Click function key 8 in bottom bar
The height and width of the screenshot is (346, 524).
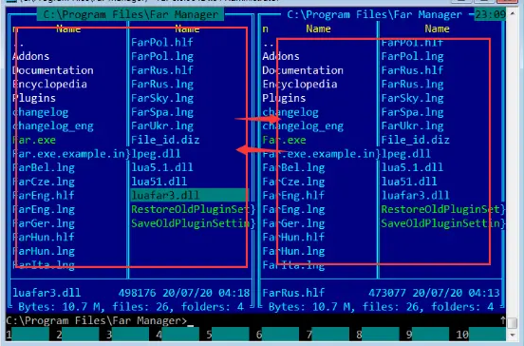click(378, 335)
